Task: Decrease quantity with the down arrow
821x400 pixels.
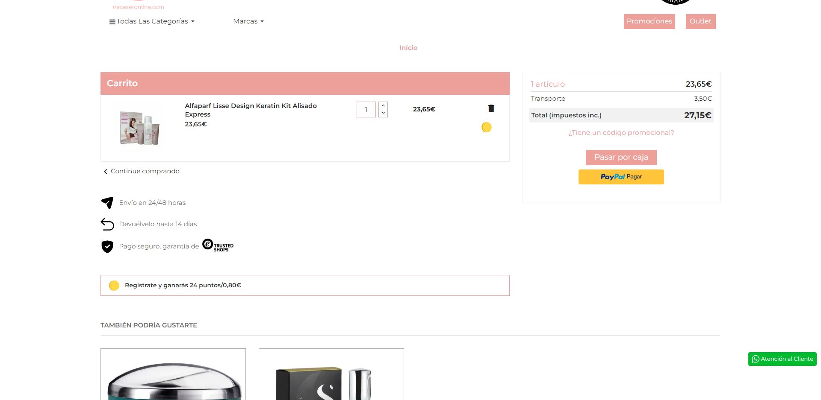Action: click(383, 113)
